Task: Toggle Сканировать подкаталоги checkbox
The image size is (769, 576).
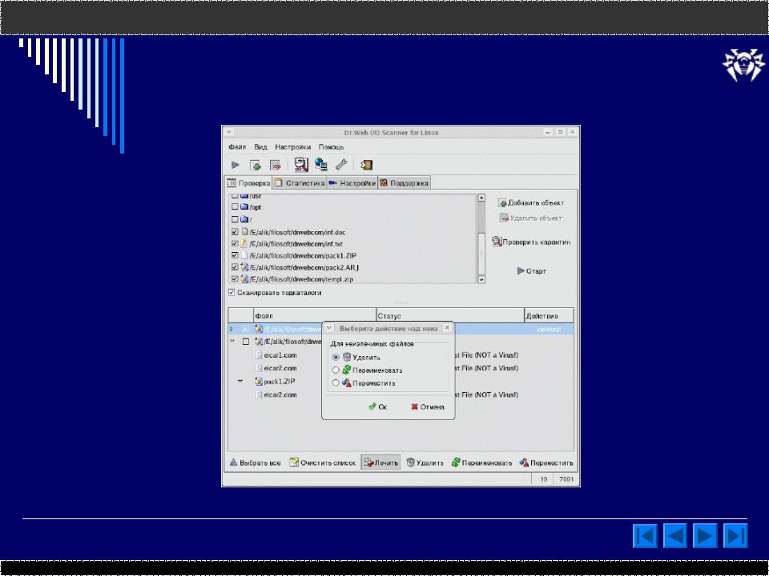Action: point(232,293)
